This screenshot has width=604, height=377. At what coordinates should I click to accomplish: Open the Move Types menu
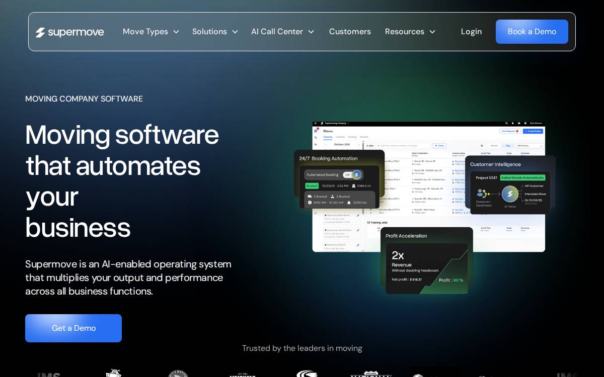coord(145,32)
